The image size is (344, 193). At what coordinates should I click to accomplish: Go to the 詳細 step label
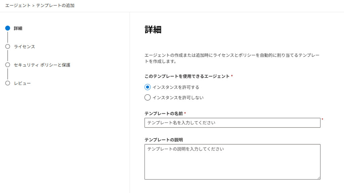click(18, 28)
